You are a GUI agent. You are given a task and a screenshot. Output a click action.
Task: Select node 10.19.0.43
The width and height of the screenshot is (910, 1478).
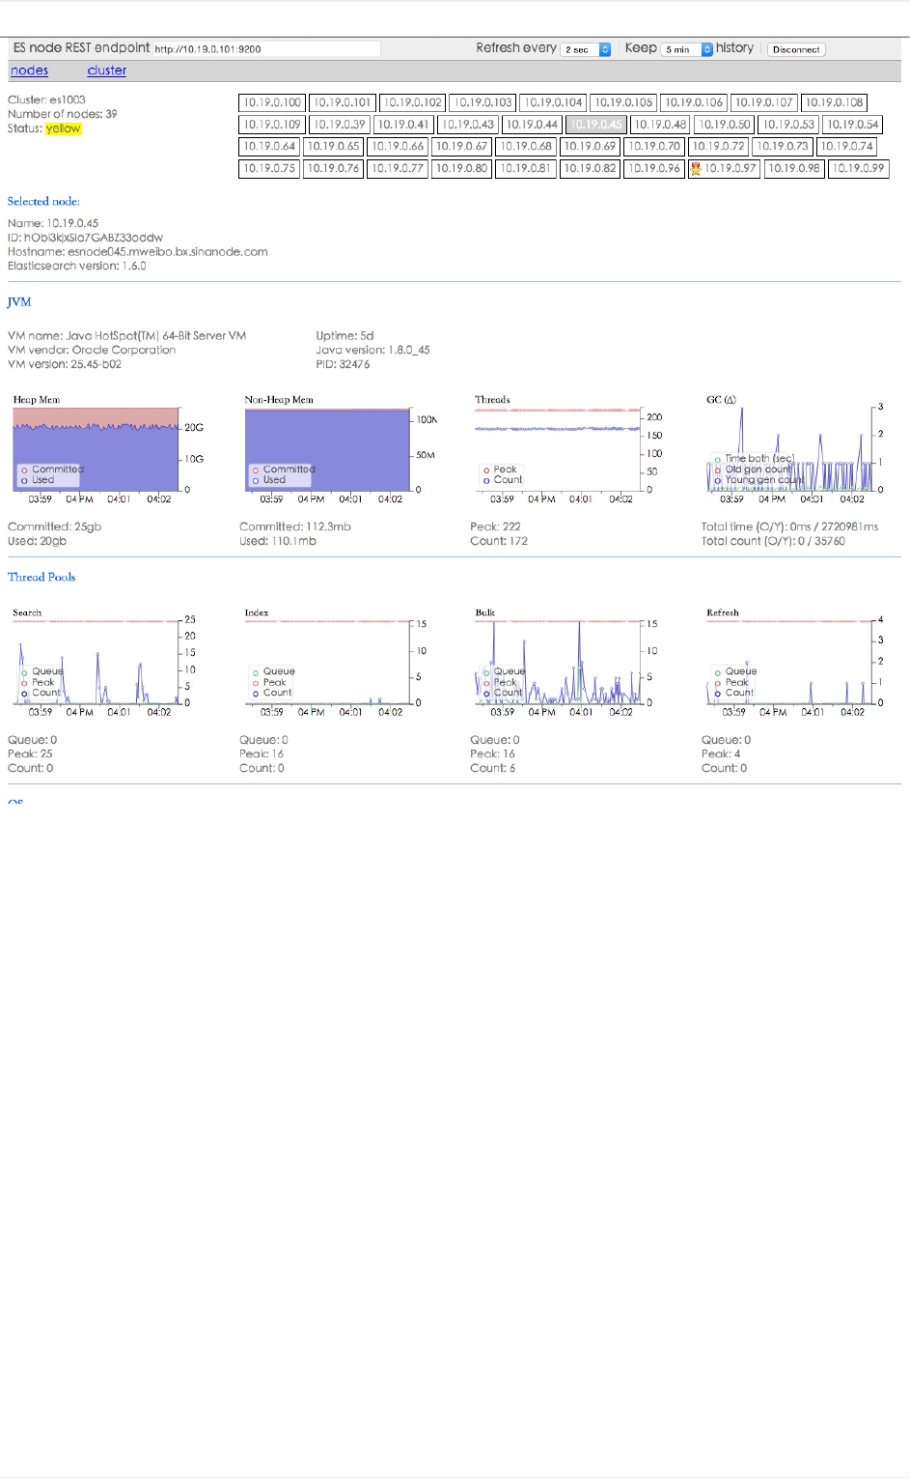467,125
